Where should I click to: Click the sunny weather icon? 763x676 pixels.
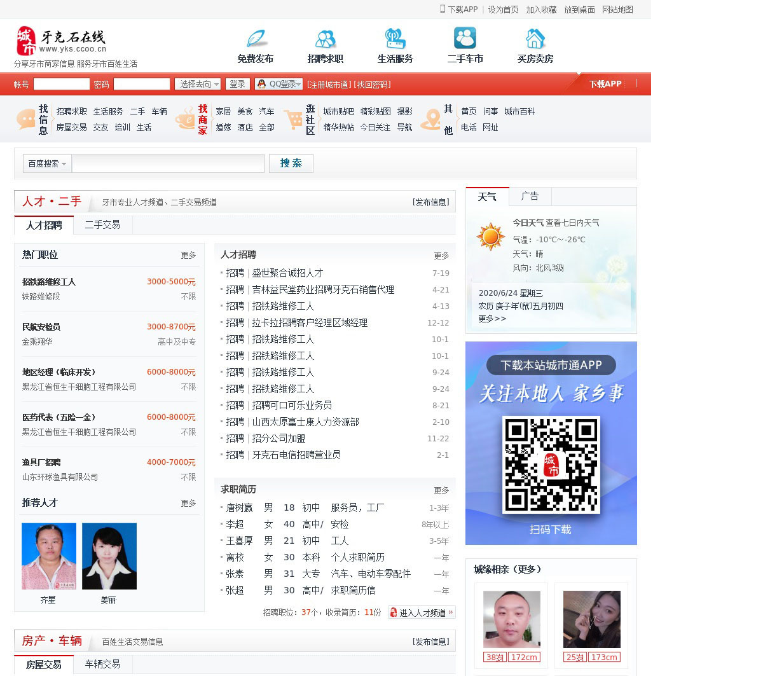[x=490, y=237]
